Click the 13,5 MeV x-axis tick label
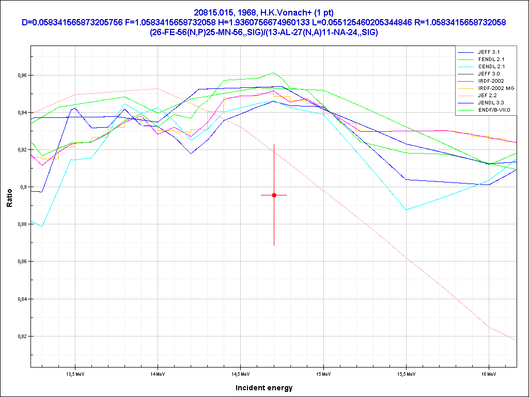Screen dimensions: 529x397 (74, 373)
